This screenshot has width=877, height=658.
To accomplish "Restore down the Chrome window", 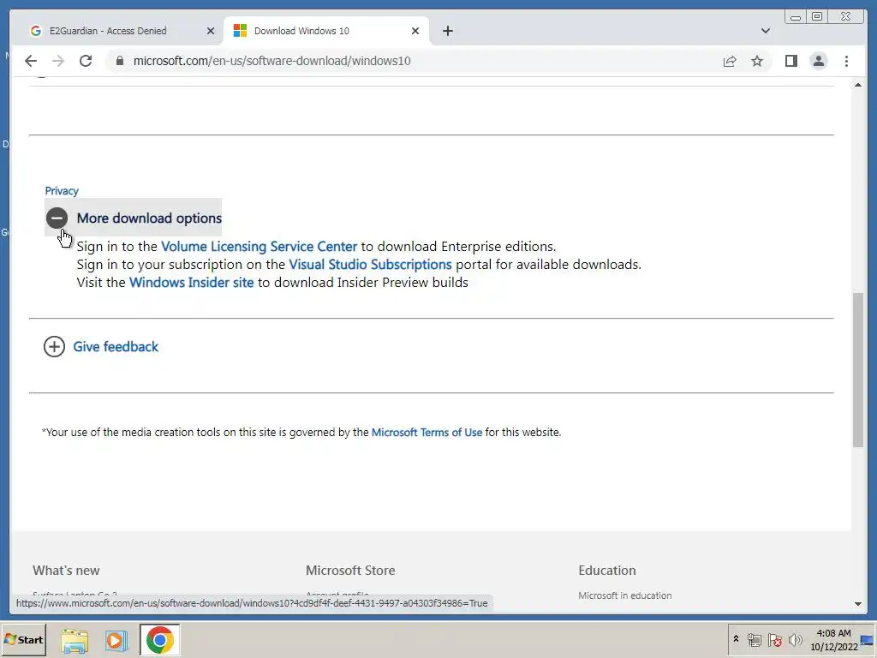I will click(x=816, y=17).
